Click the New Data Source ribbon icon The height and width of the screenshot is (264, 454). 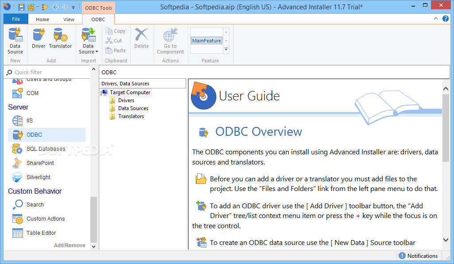(x=15, y=41)
